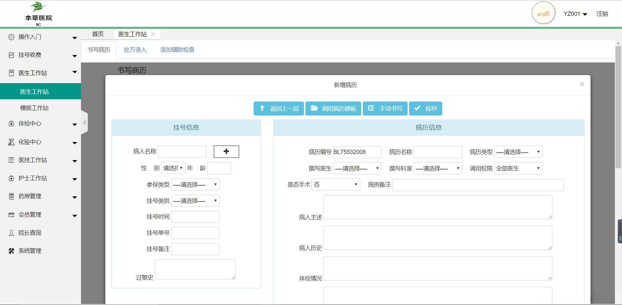Open the 病历类型 dropdown list
Image resolution: width=622 pixels, height=305 pixels.
[x=518, y=152]
